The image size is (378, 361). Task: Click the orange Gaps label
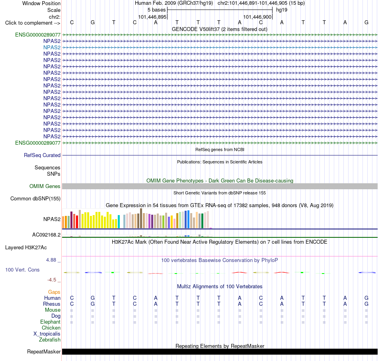(x=54, y=292)
